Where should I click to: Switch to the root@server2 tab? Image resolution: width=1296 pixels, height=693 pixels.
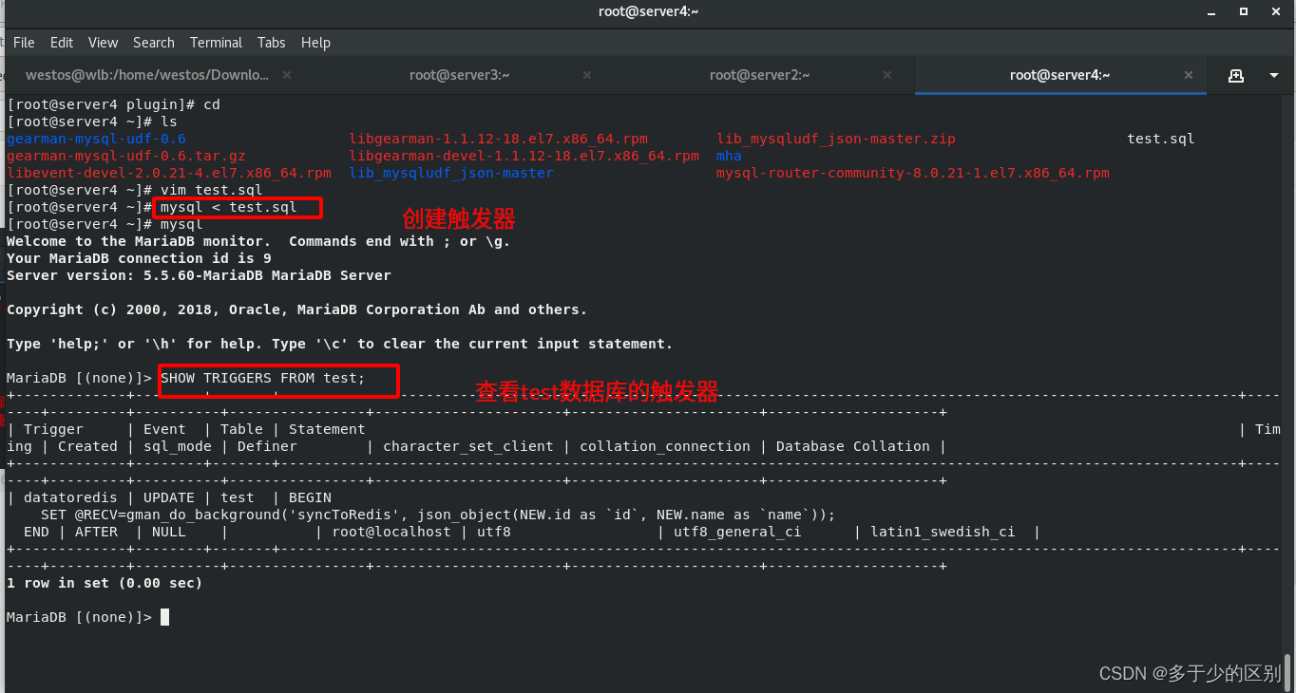point(760,75)
